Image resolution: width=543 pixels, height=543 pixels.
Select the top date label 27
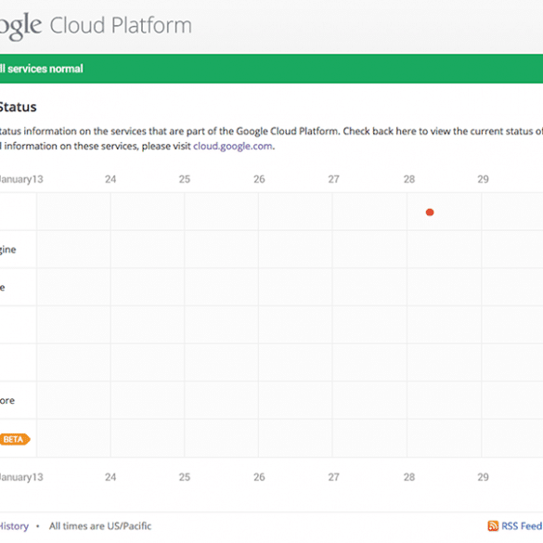coord(334,179)
